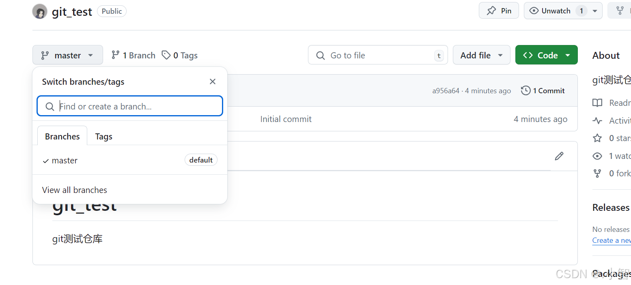
Task: Click the eye icon in the Unwatch button
Action: 534,11
